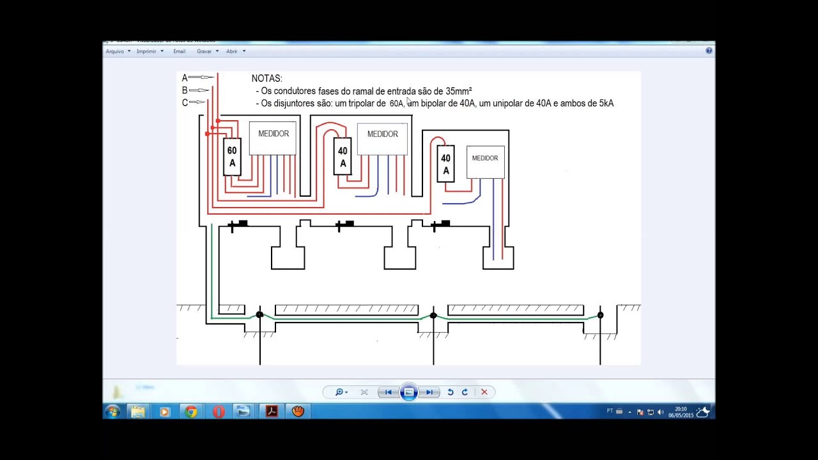This screenshot has height=460, width=818.
Task: Expand the Abrir dropdown arrow
Action: pyautogui.click(x=243, y=51)
